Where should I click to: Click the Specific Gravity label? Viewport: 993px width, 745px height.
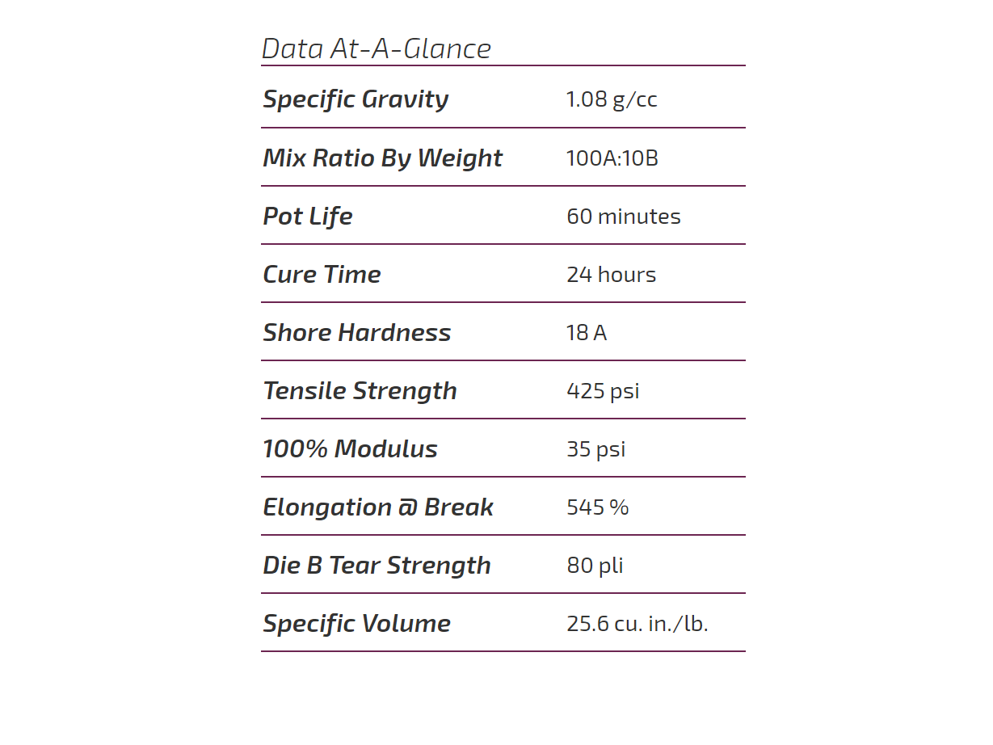(x=356, y=99)
